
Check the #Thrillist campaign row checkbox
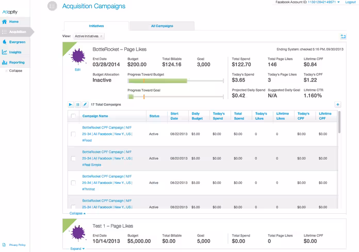73,183
